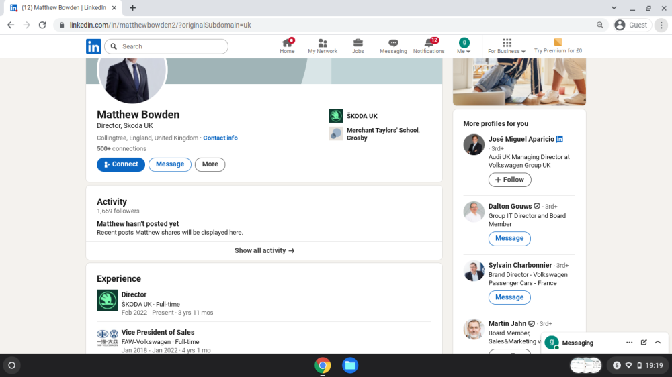Open FAW-Volkswagen logo in Experience
The height and width of the screenshot is (377, 672).
click(107, 337)
